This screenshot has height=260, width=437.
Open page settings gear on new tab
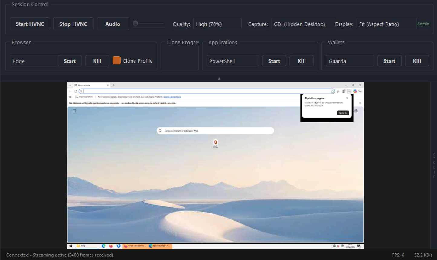(x=356, y=111)
